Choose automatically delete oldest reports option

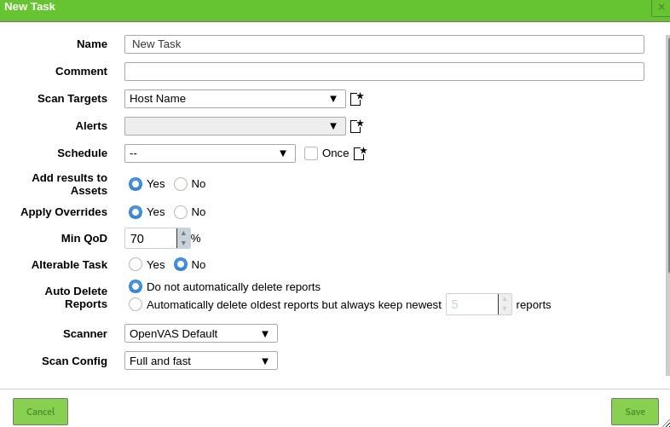(x=136, y=305)
